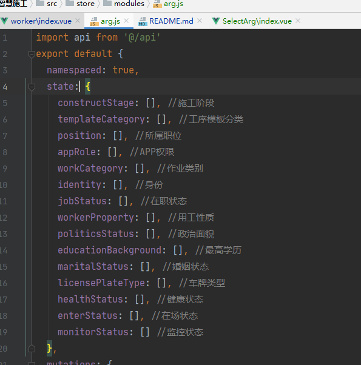
Task: Switch to the SelectArg\index.vue tab
Action: [x=257, y=21]
